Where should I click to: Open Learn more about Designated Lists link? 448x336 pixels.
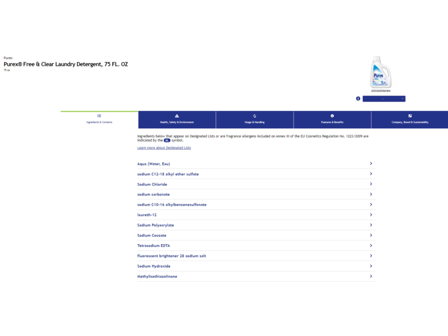[x=164, y=148]
